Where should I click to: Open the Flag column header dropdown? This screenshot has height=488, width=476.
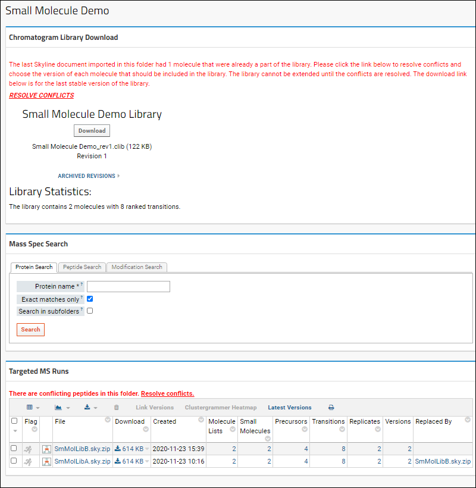[35, 430]
